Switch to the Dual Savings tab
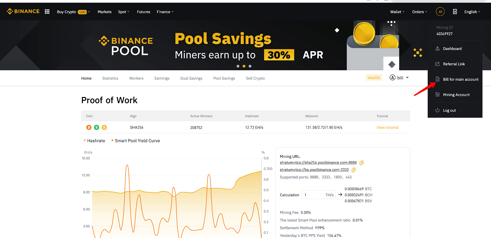Screen dimensions: 491x238 tap(191, 78)
